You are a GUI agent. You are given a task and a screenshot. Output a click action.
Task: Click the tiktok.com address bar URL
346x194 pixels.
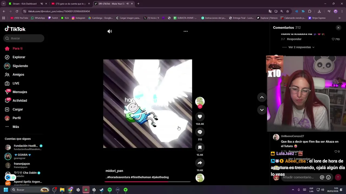(59, 11)
